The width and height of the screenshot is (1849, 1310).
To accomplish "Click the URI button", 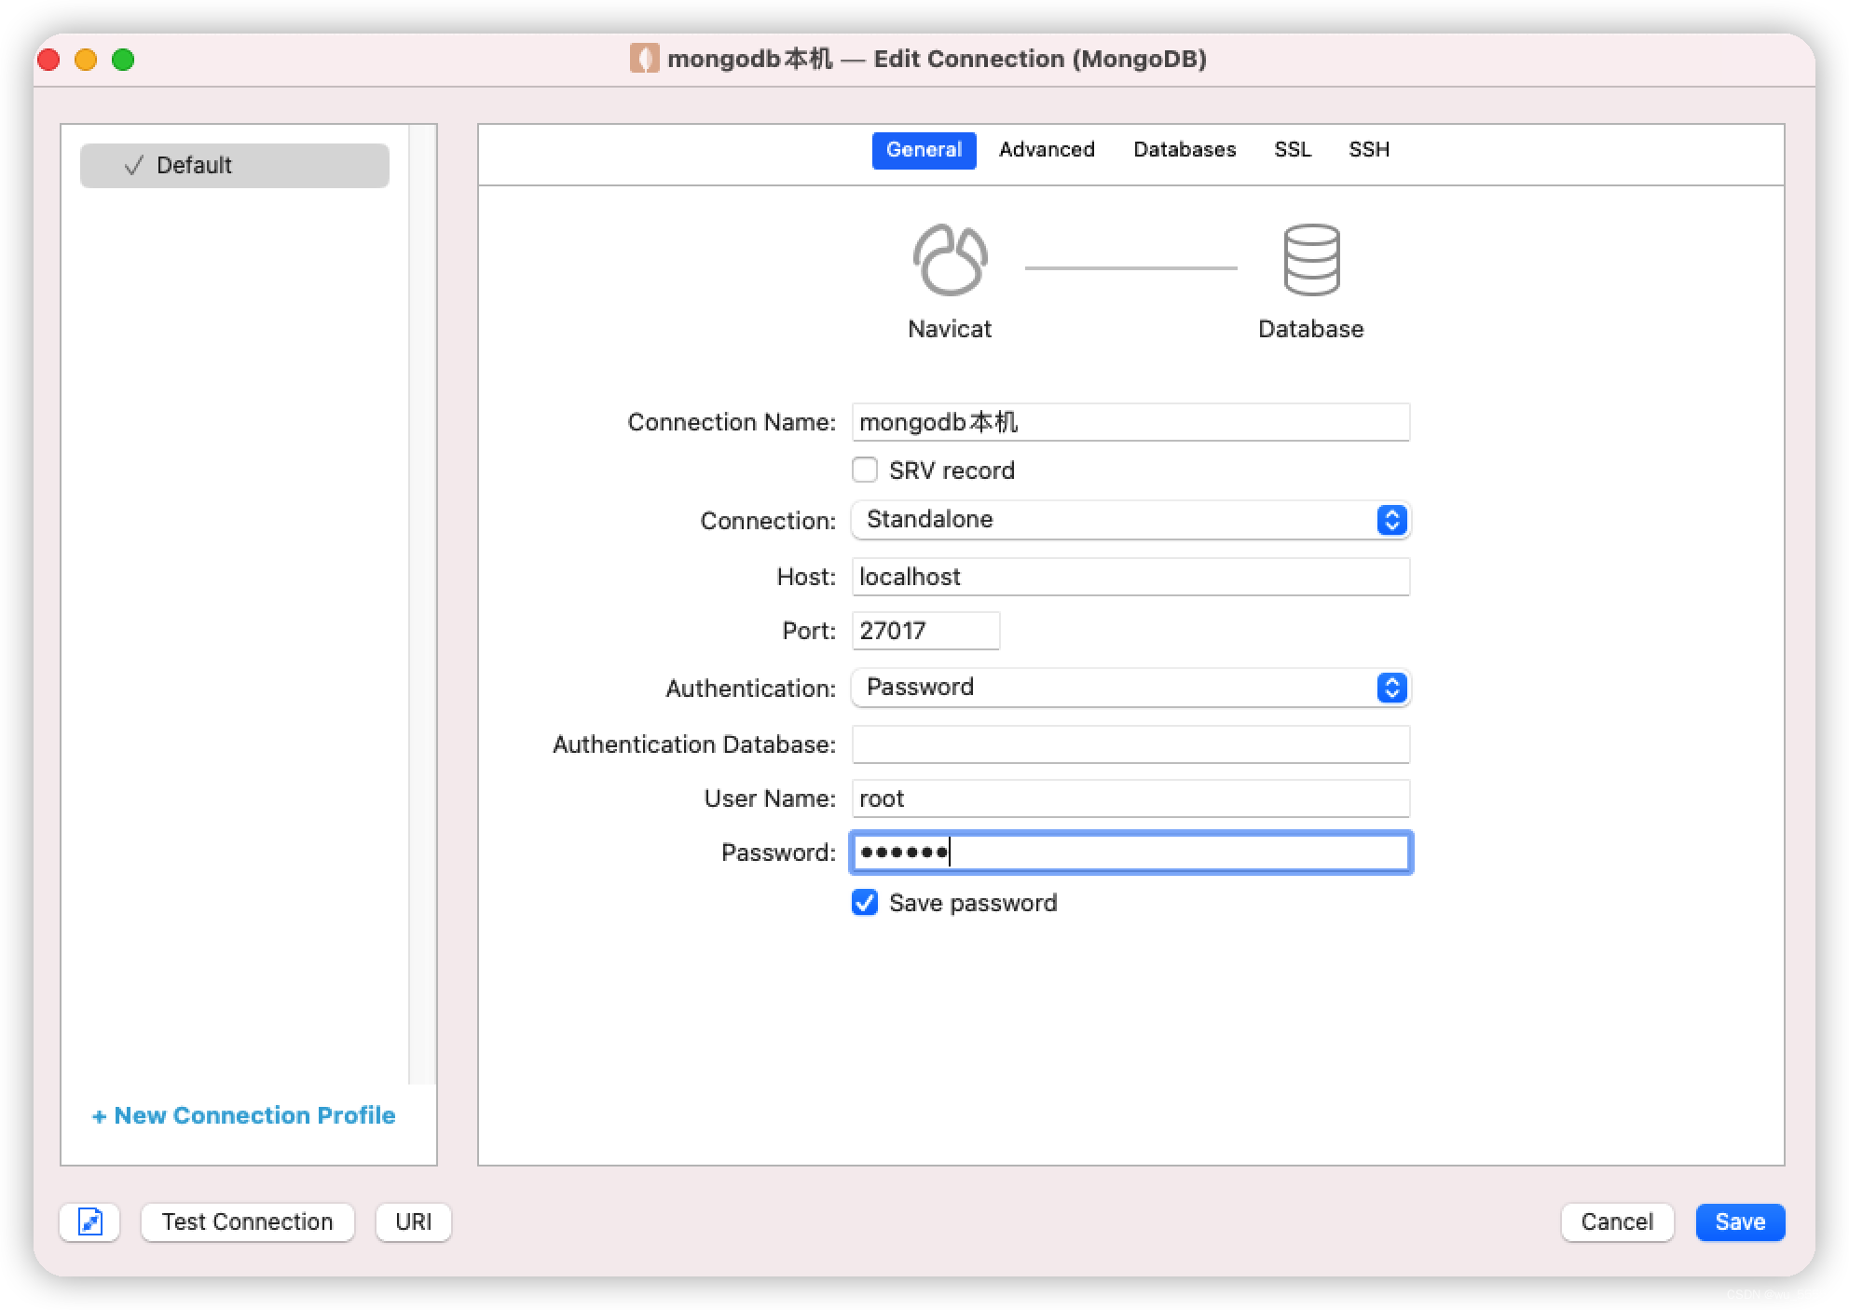I will [x=413, y=1221].
